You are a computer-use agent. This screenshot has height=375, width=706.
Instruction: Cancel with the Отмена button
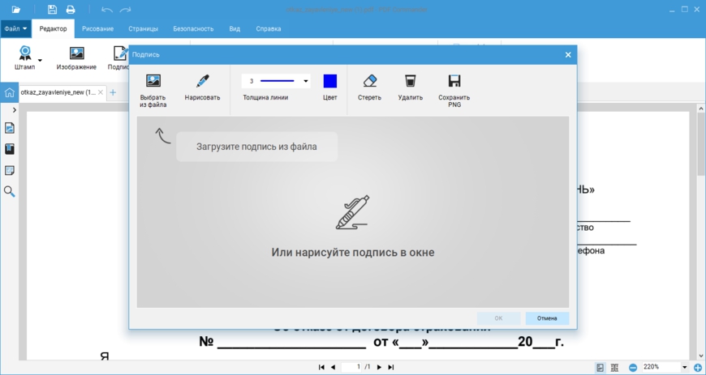click(547, 318)
